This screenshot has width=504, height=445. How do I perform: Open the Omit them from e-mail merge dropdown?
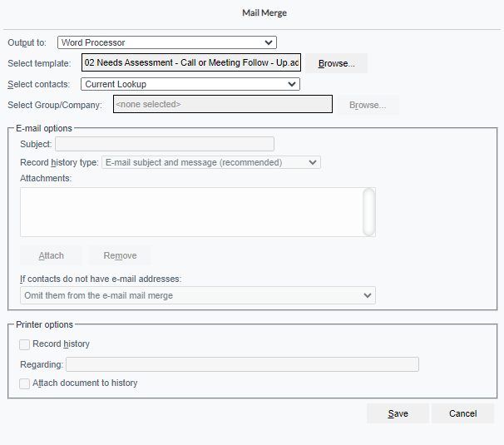coord(198,295)
